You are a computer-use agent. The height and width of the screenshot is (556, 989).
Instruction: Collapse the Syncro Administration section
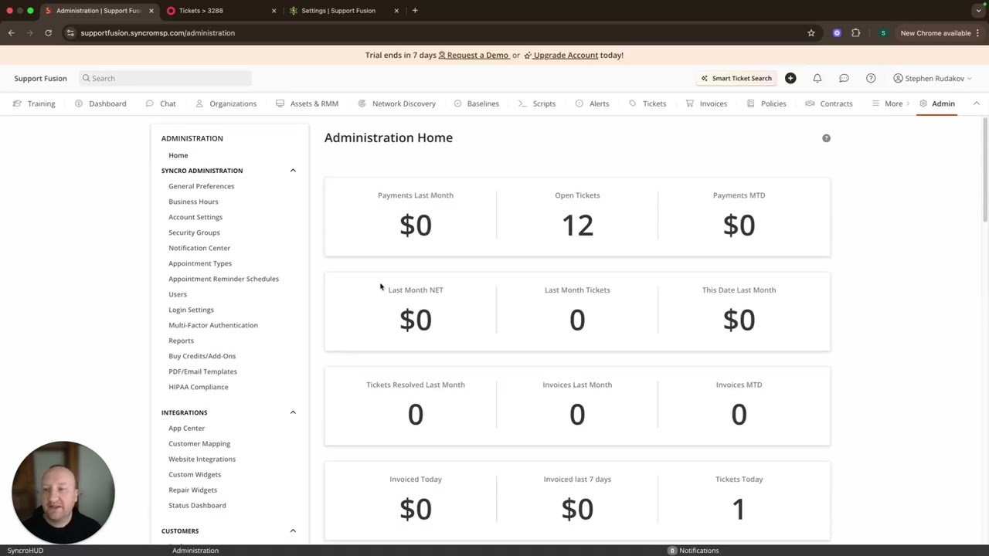[x=293, y=171]
